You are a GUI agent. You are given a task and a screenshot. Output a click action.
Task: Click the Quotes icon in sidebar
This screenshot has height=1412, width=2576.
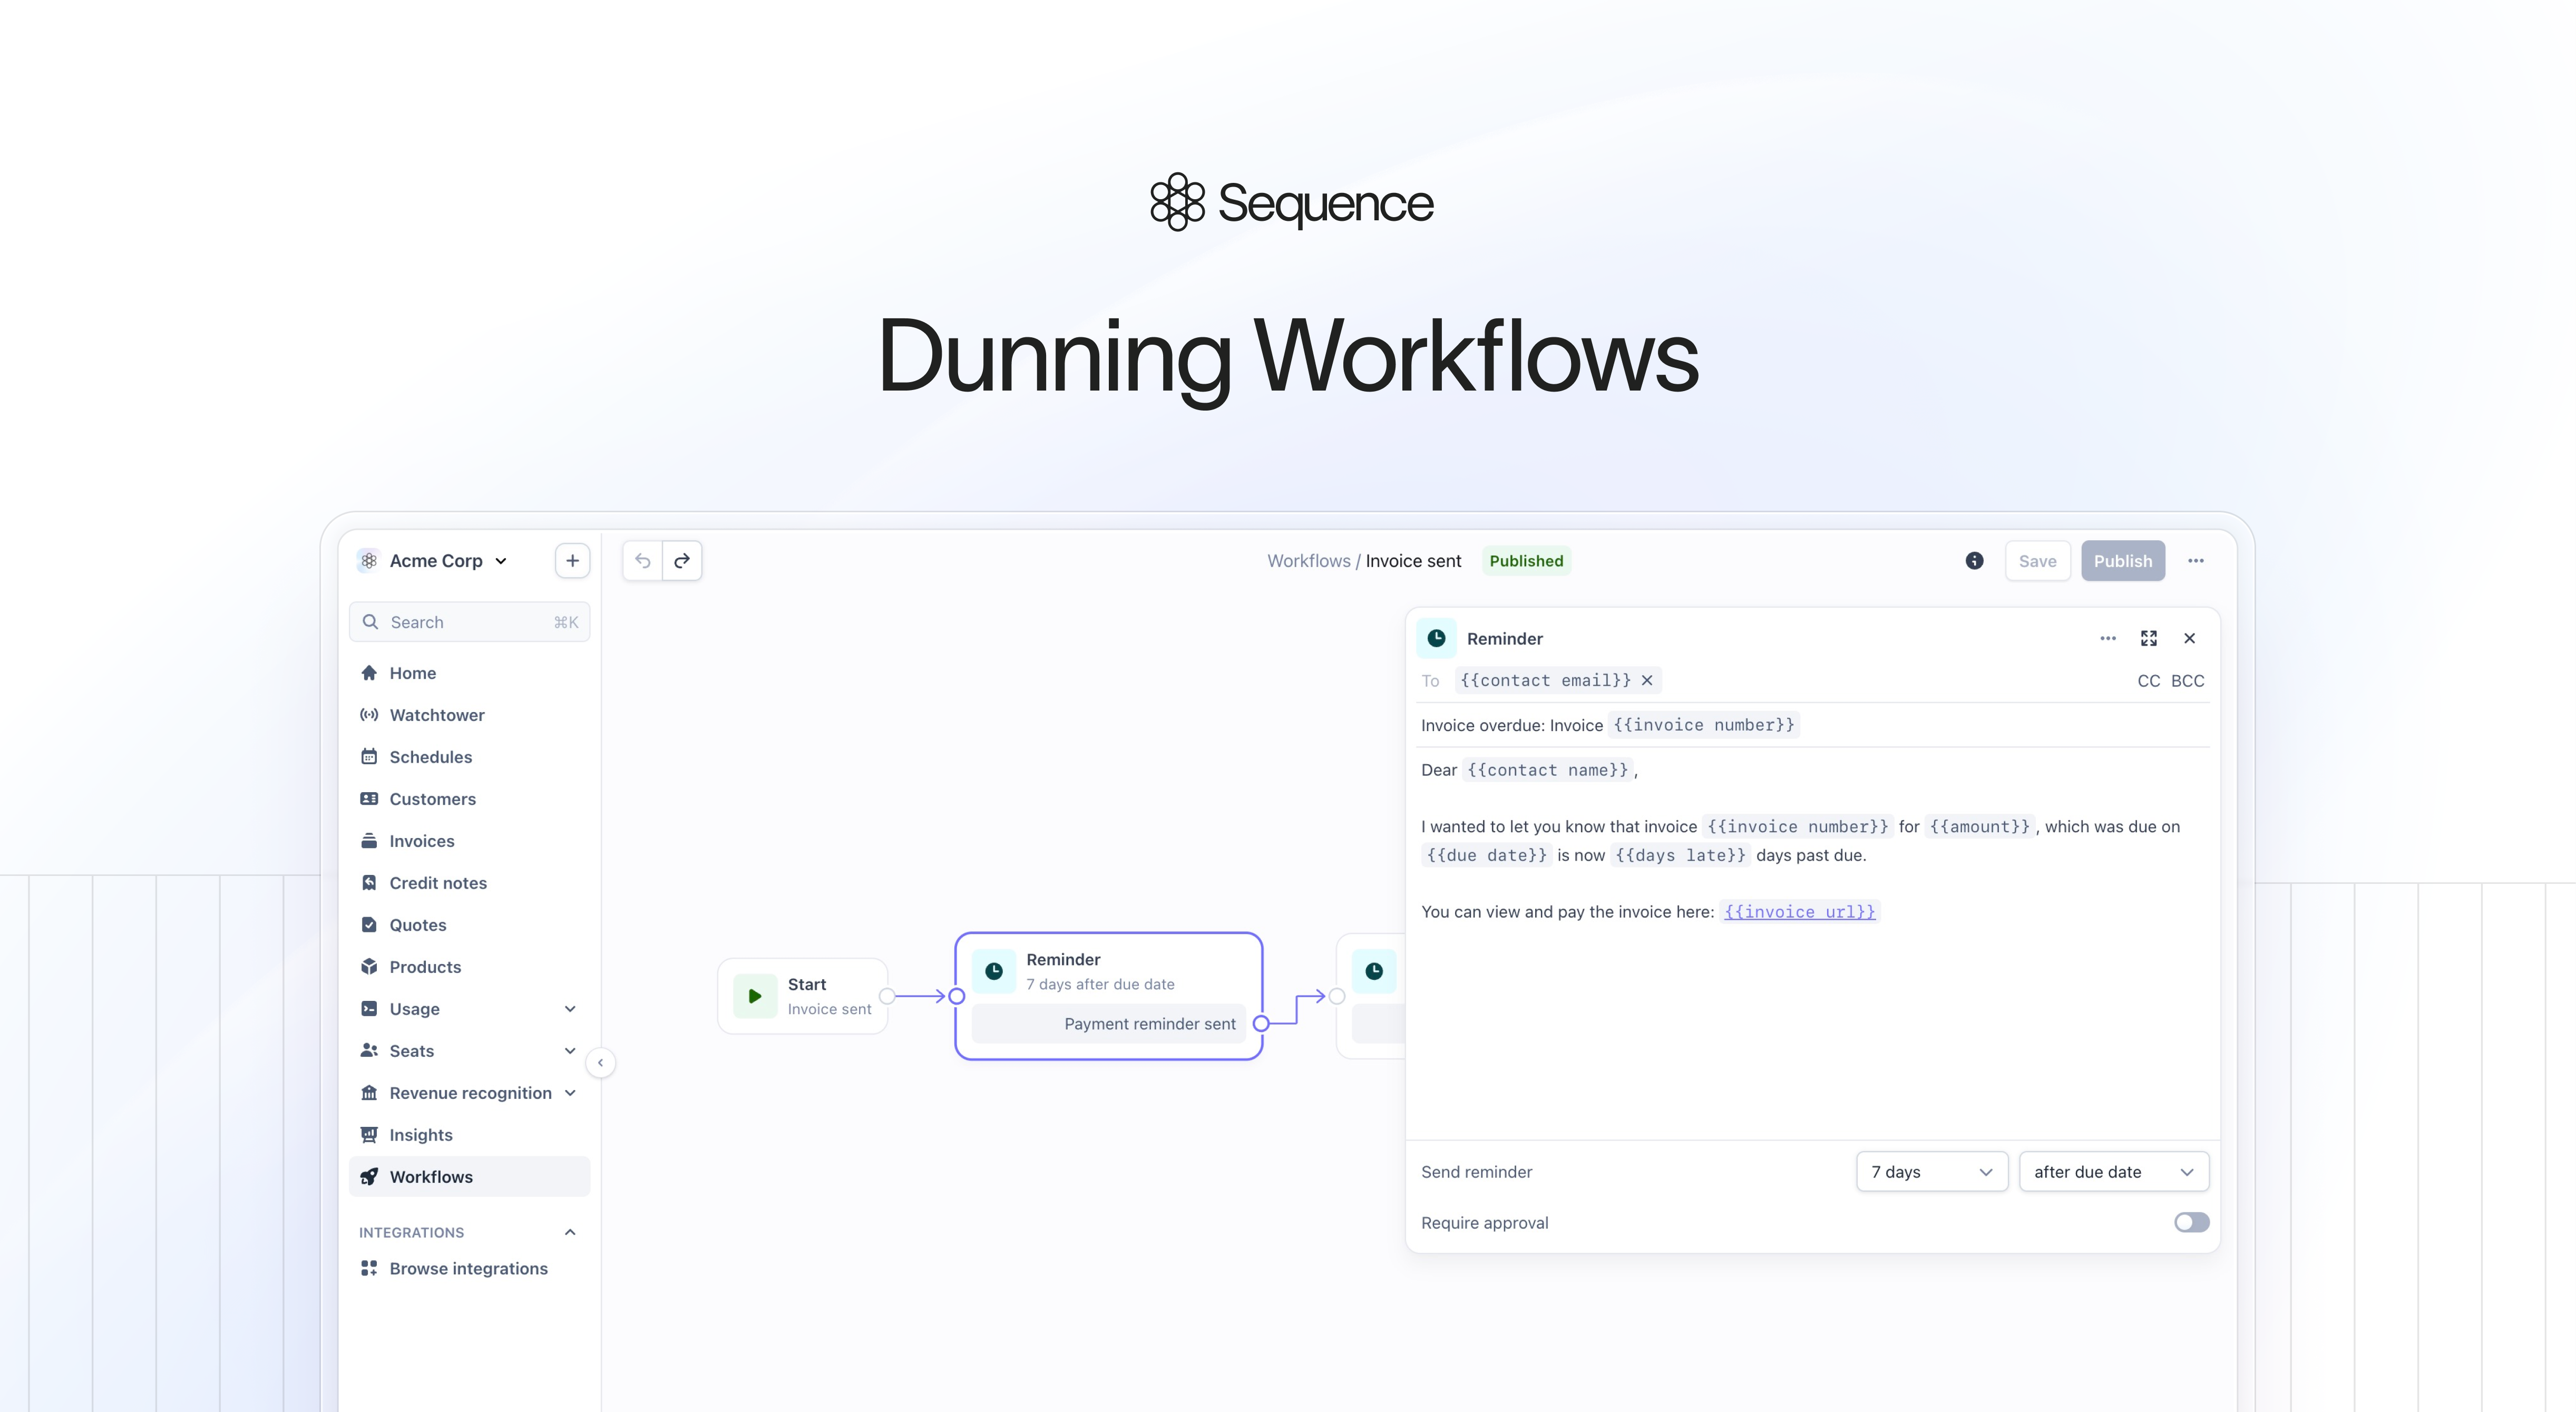coord(369,925)
